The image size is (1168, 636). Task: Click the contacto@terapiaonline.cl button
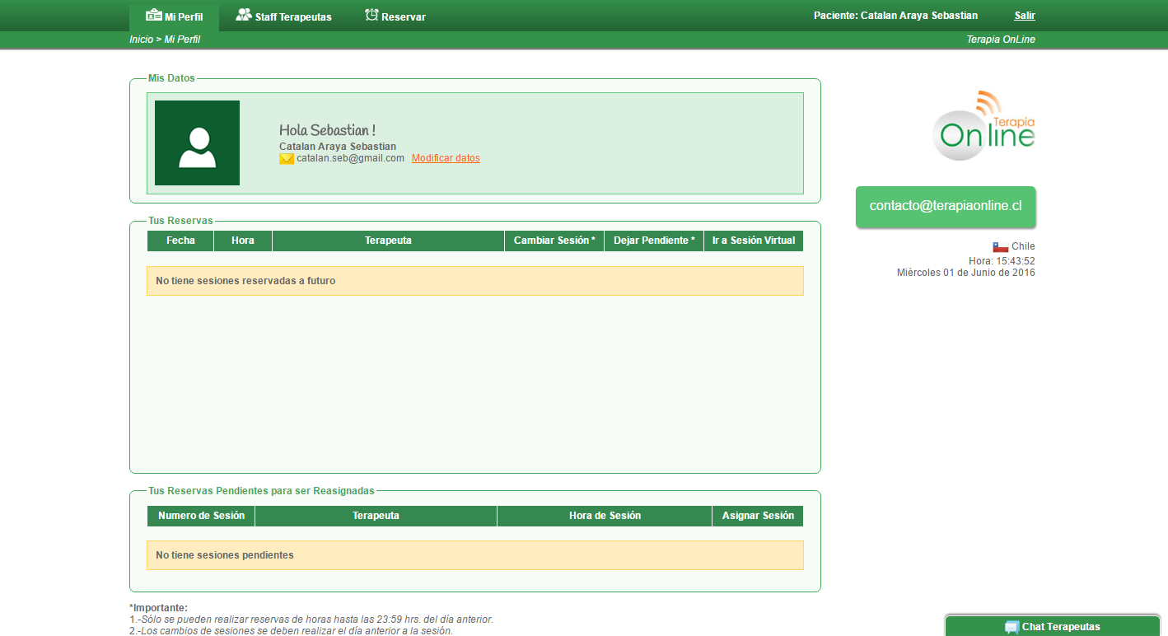[946, 206]
